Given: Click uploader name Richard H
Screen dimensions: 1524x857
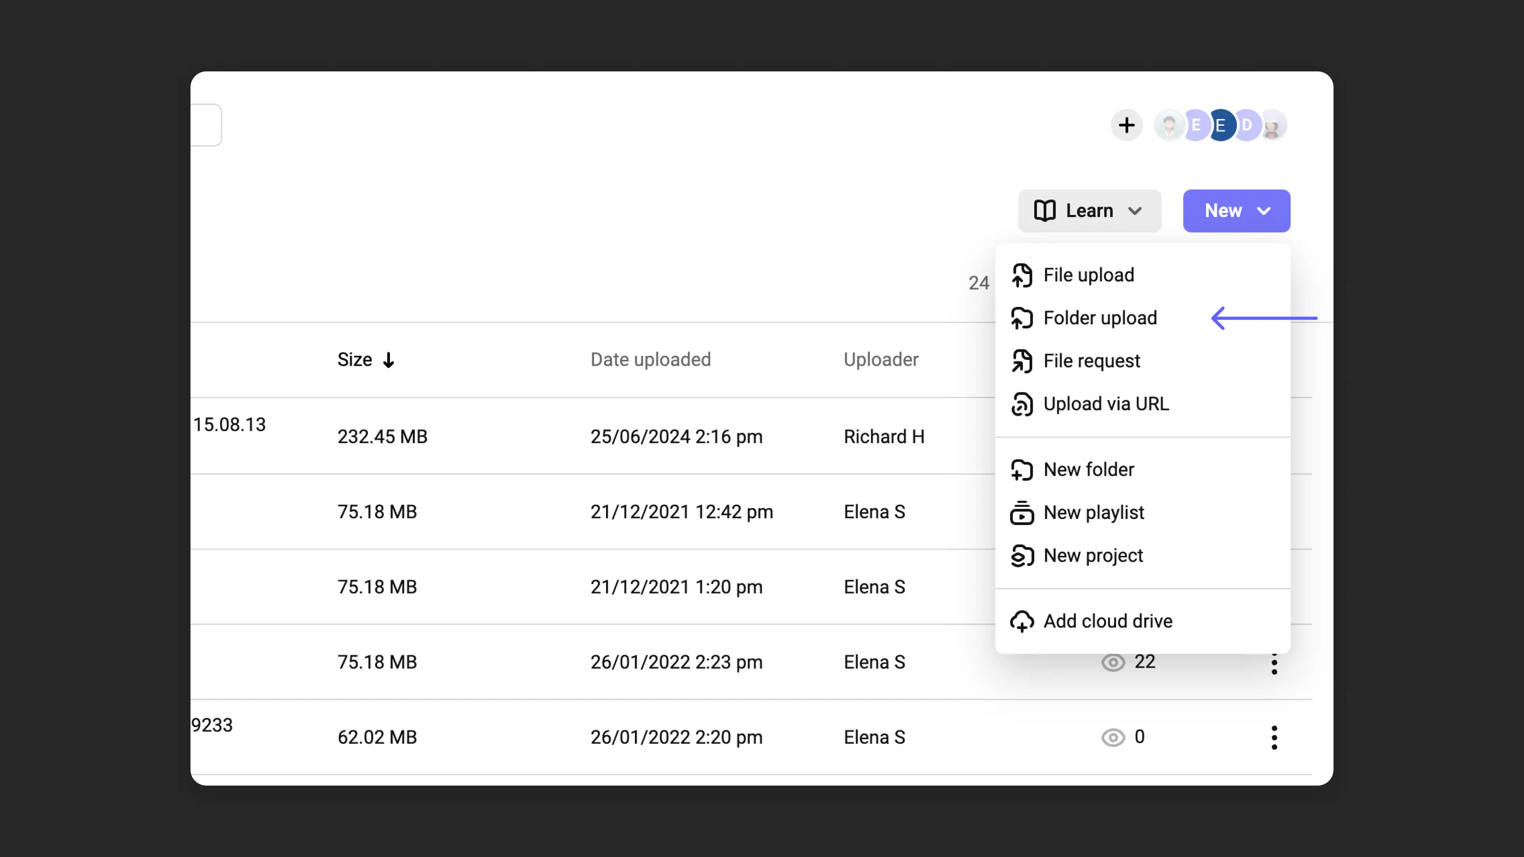Looking at the screenshot, I should click(x=884, y=436).
